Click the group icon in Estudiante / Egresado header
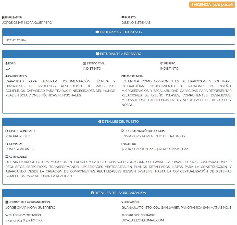The width and height of the screenshot is (237, 225). pyautogui.click(x=97, y=54)
